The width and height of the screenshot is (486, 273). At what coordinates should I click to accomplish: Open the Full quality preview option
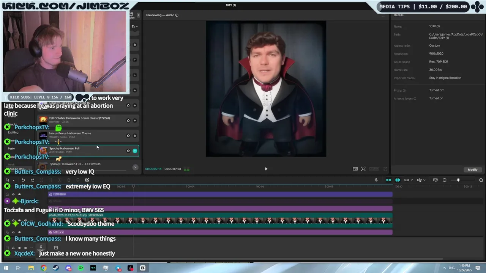[x=355, y=169]
